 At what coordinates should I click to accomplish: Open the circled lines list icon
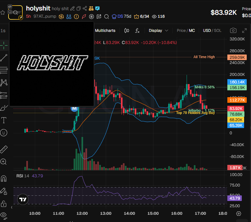(91, 16)
